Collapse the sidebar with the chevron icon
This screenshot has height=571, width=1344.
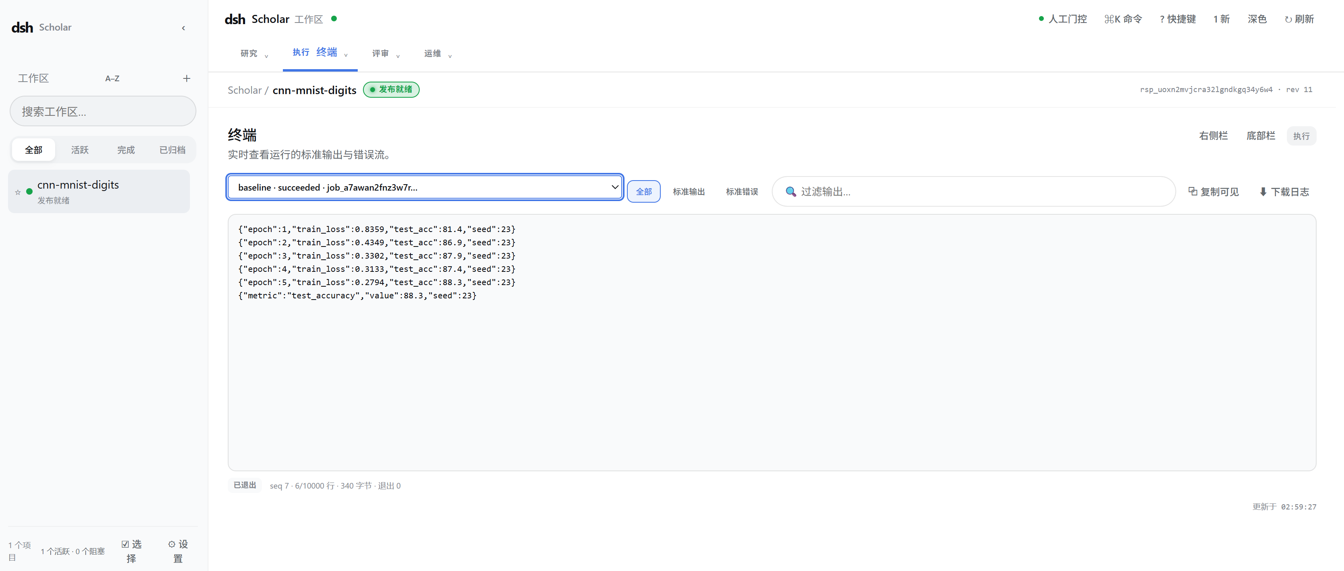pos(183,28)
